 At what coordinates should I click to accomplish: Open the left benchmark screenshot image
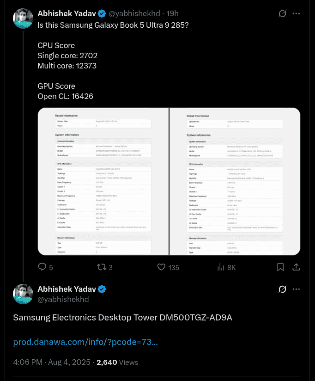103,181
